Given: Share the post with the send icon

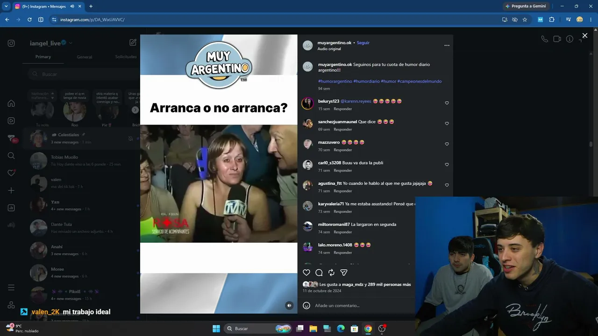Looking at the screenshot, I should [x=344, y=273].
